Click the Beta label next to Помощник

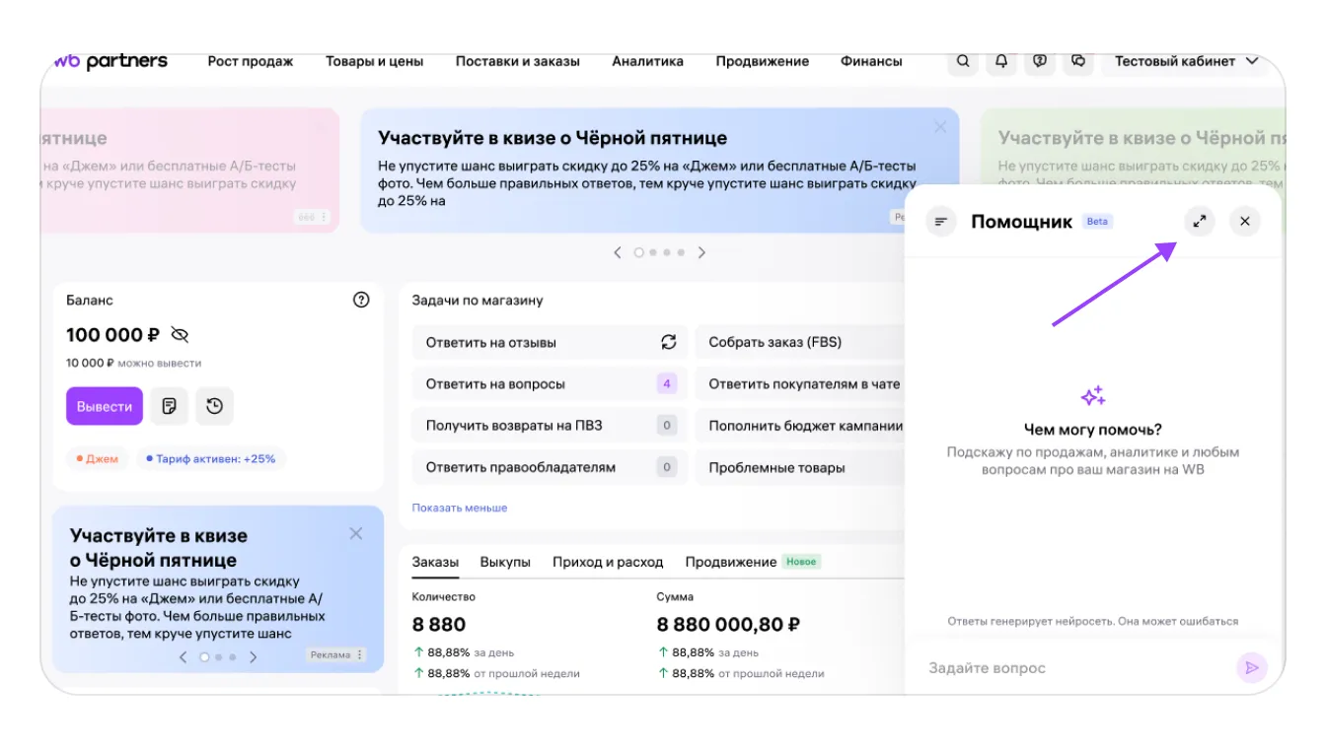1097,222
